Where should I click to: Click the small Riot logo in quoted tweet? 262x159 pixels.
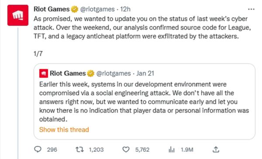[x=44, y=73]
